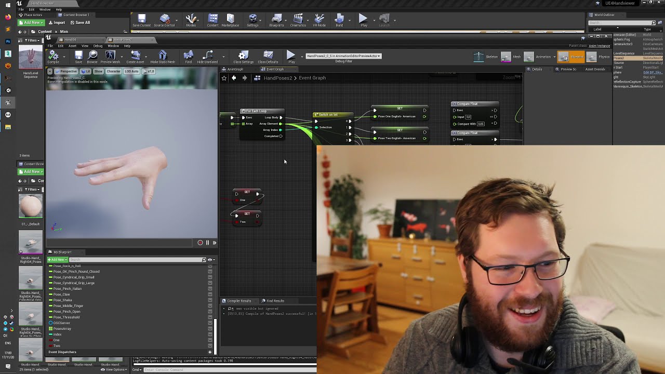Navigate back in the graph editor
Screen dimensions: 665x374
click(x=234, y=78)
